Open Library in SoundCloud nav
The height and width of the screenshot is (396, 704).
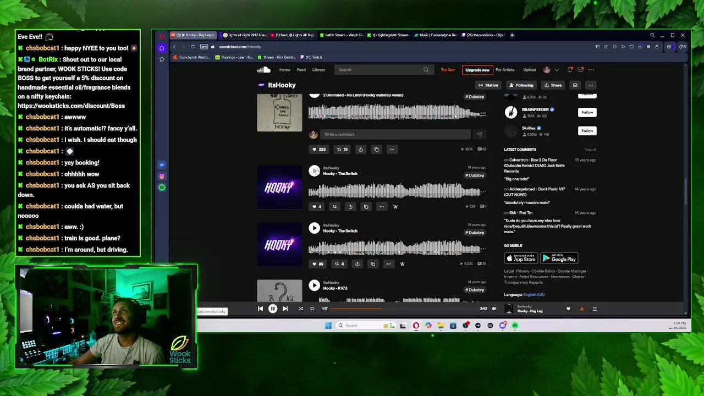[x=319, y=70]
